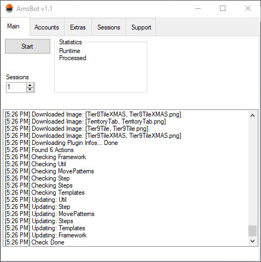This screenshot has height=262, width=261.
Task: Select the TerritoryTab.png download log line
Action: tap(85, 121)
